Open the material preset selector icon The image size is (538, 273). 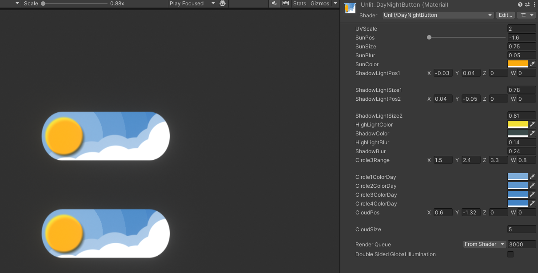coord(526,4)
